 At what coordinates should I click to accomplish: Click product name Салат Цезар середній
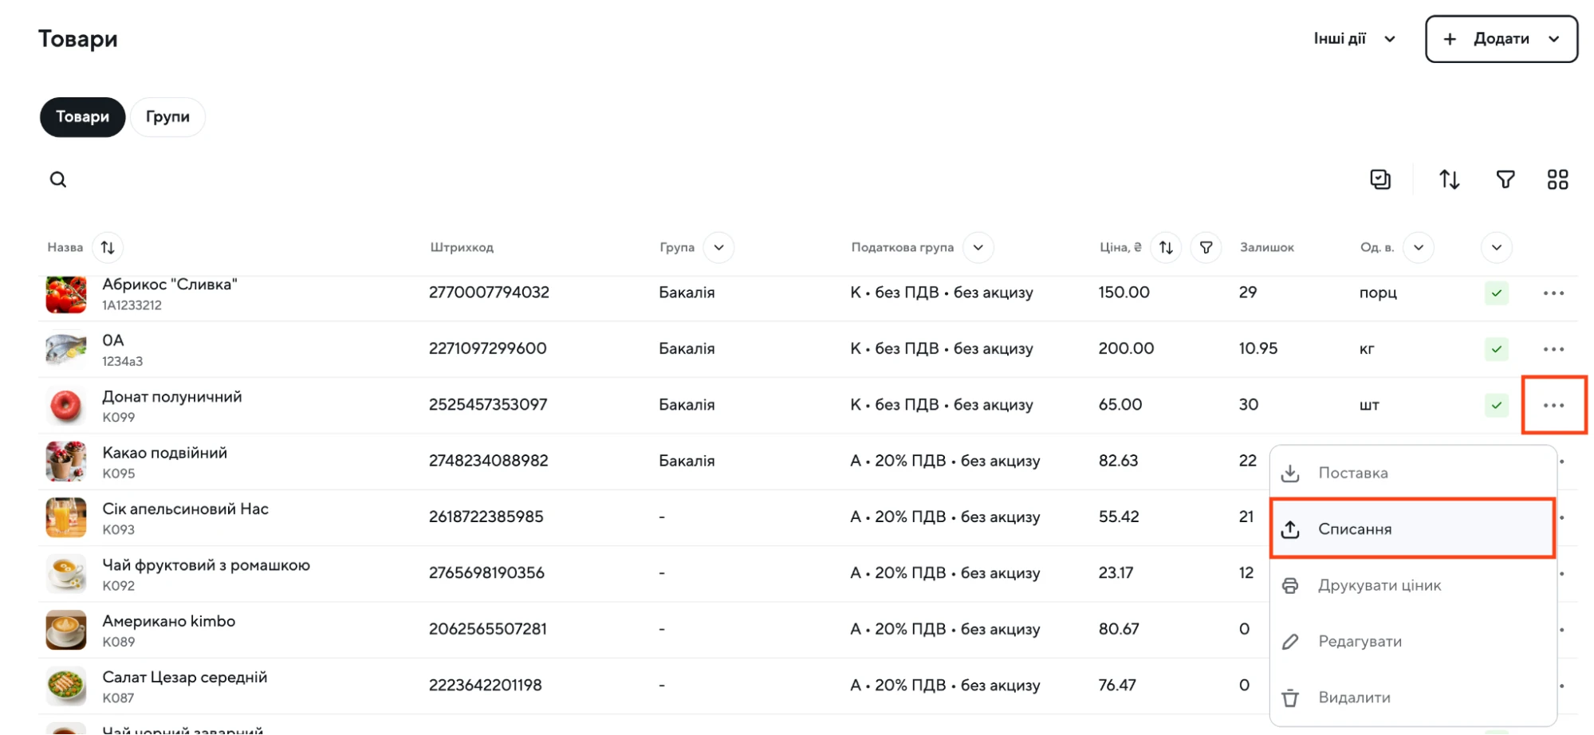coord(185,678)
